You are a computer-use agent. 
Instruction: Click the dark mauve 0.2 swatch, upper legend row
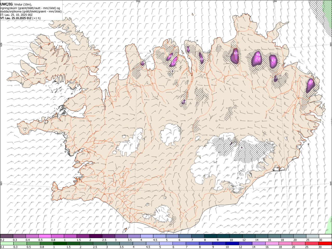6,236
